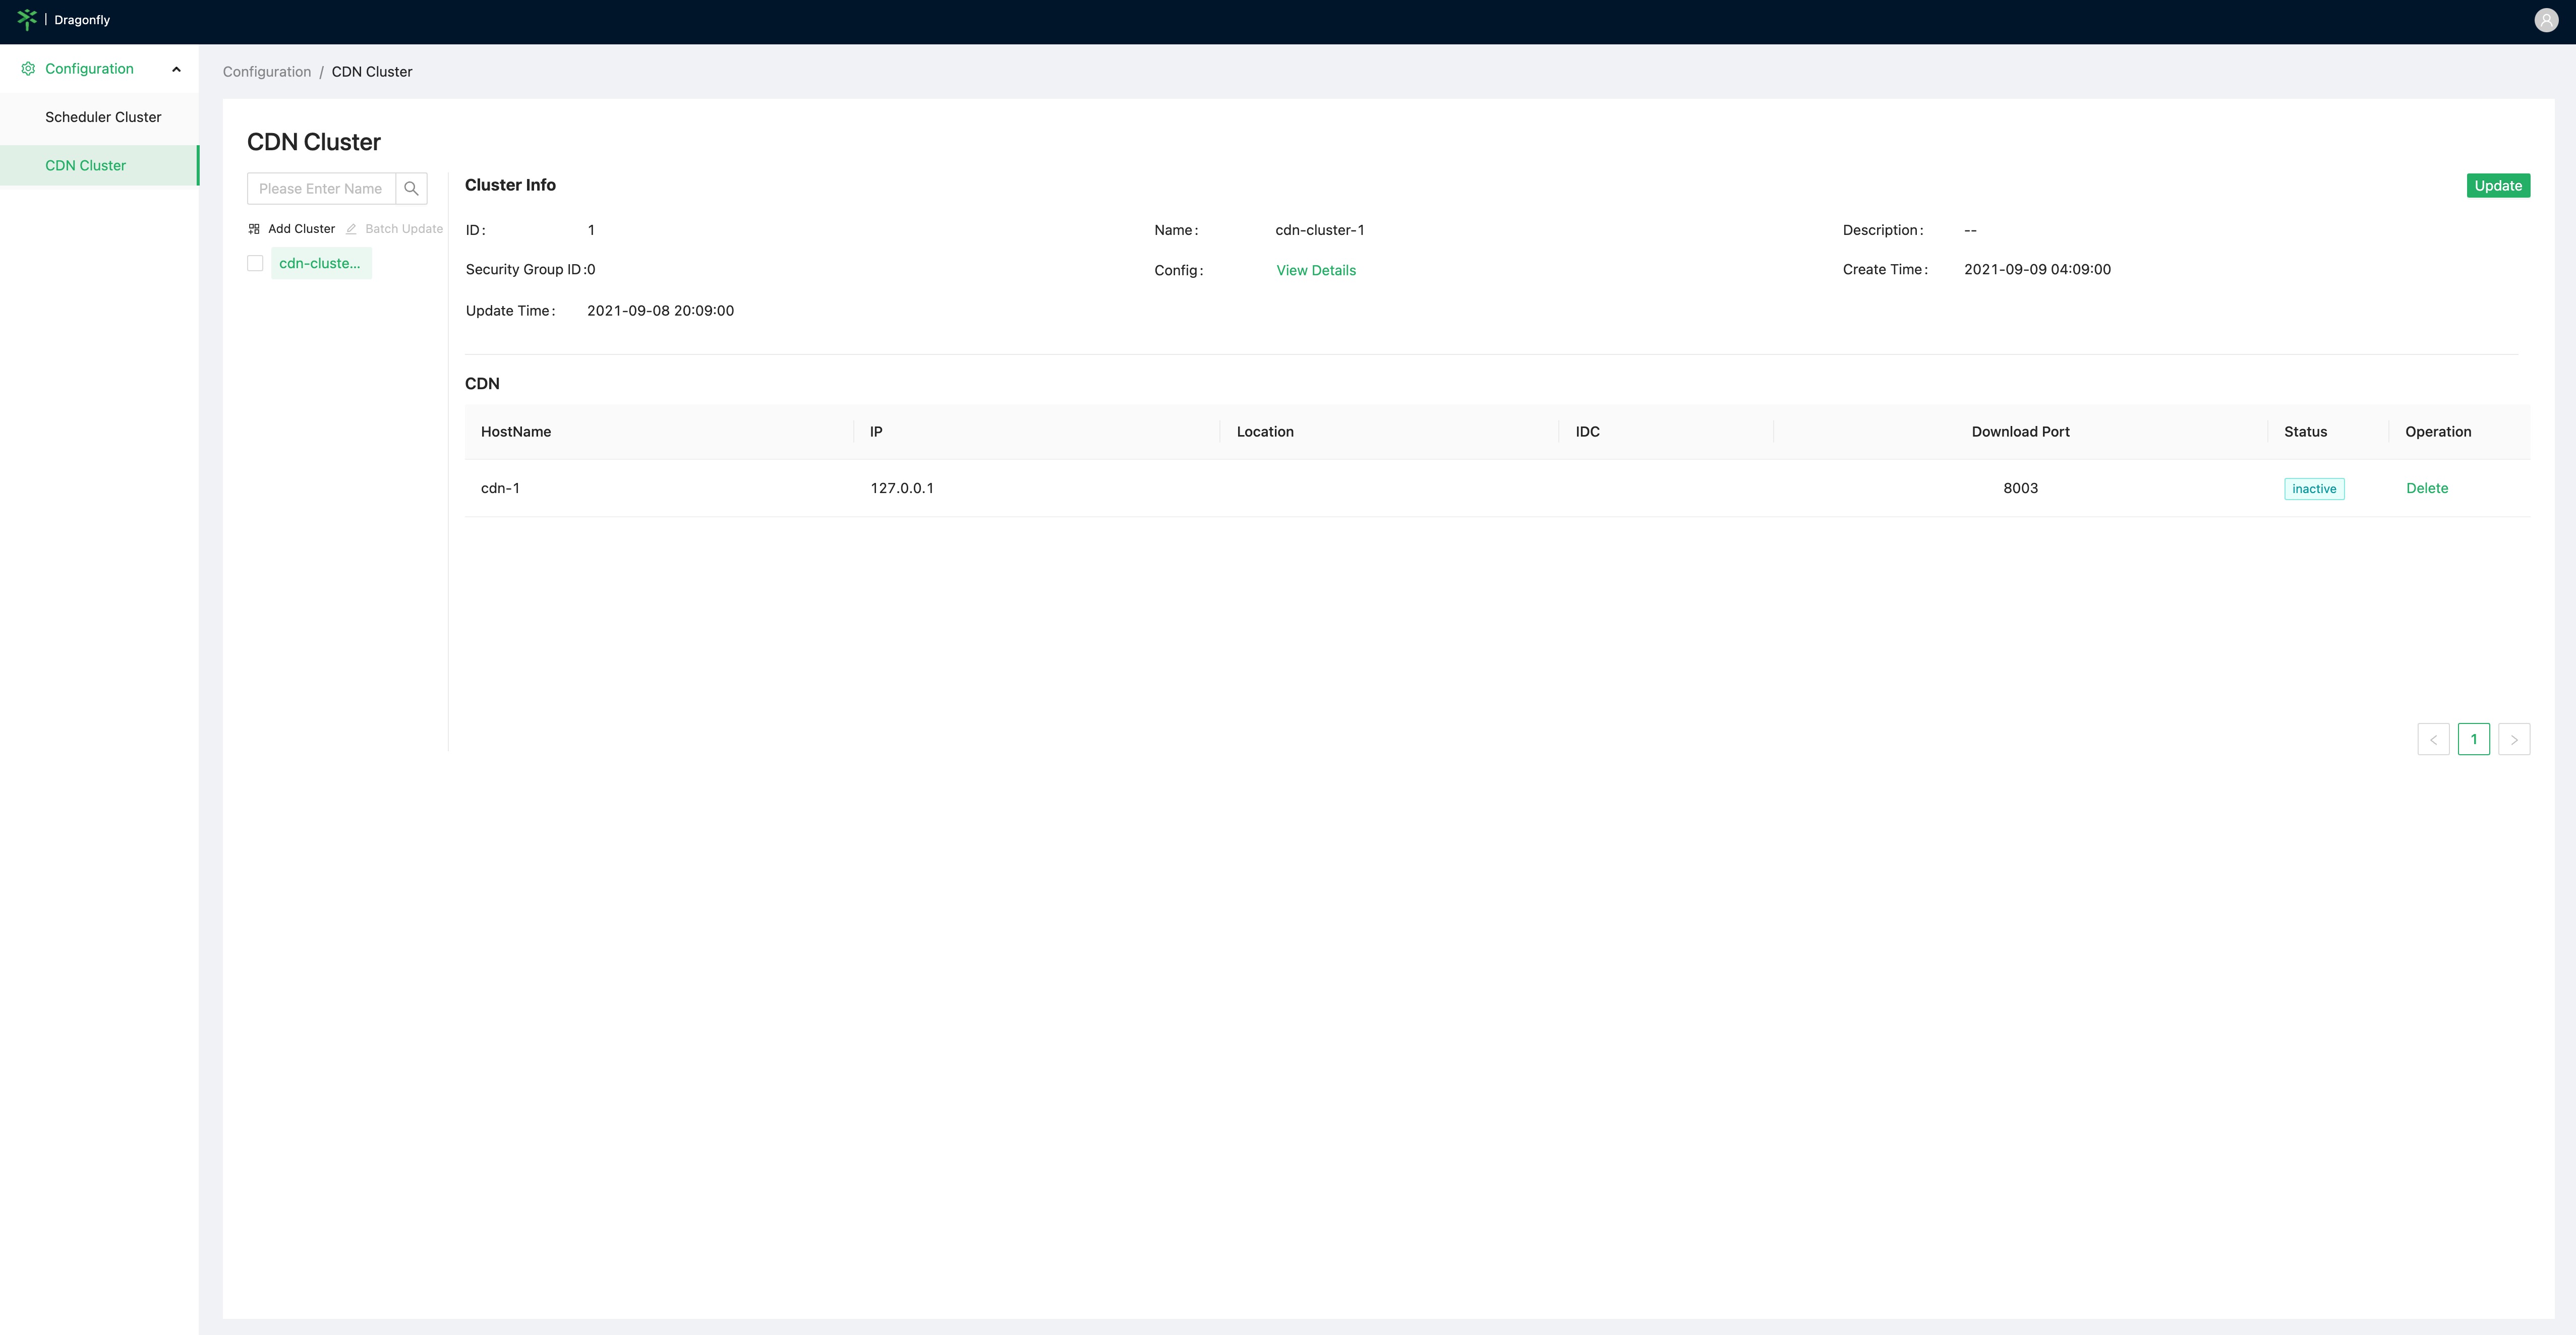The image size is (2576, 1335).
Task: Open View Details config link
Action: click(1316, 271)
